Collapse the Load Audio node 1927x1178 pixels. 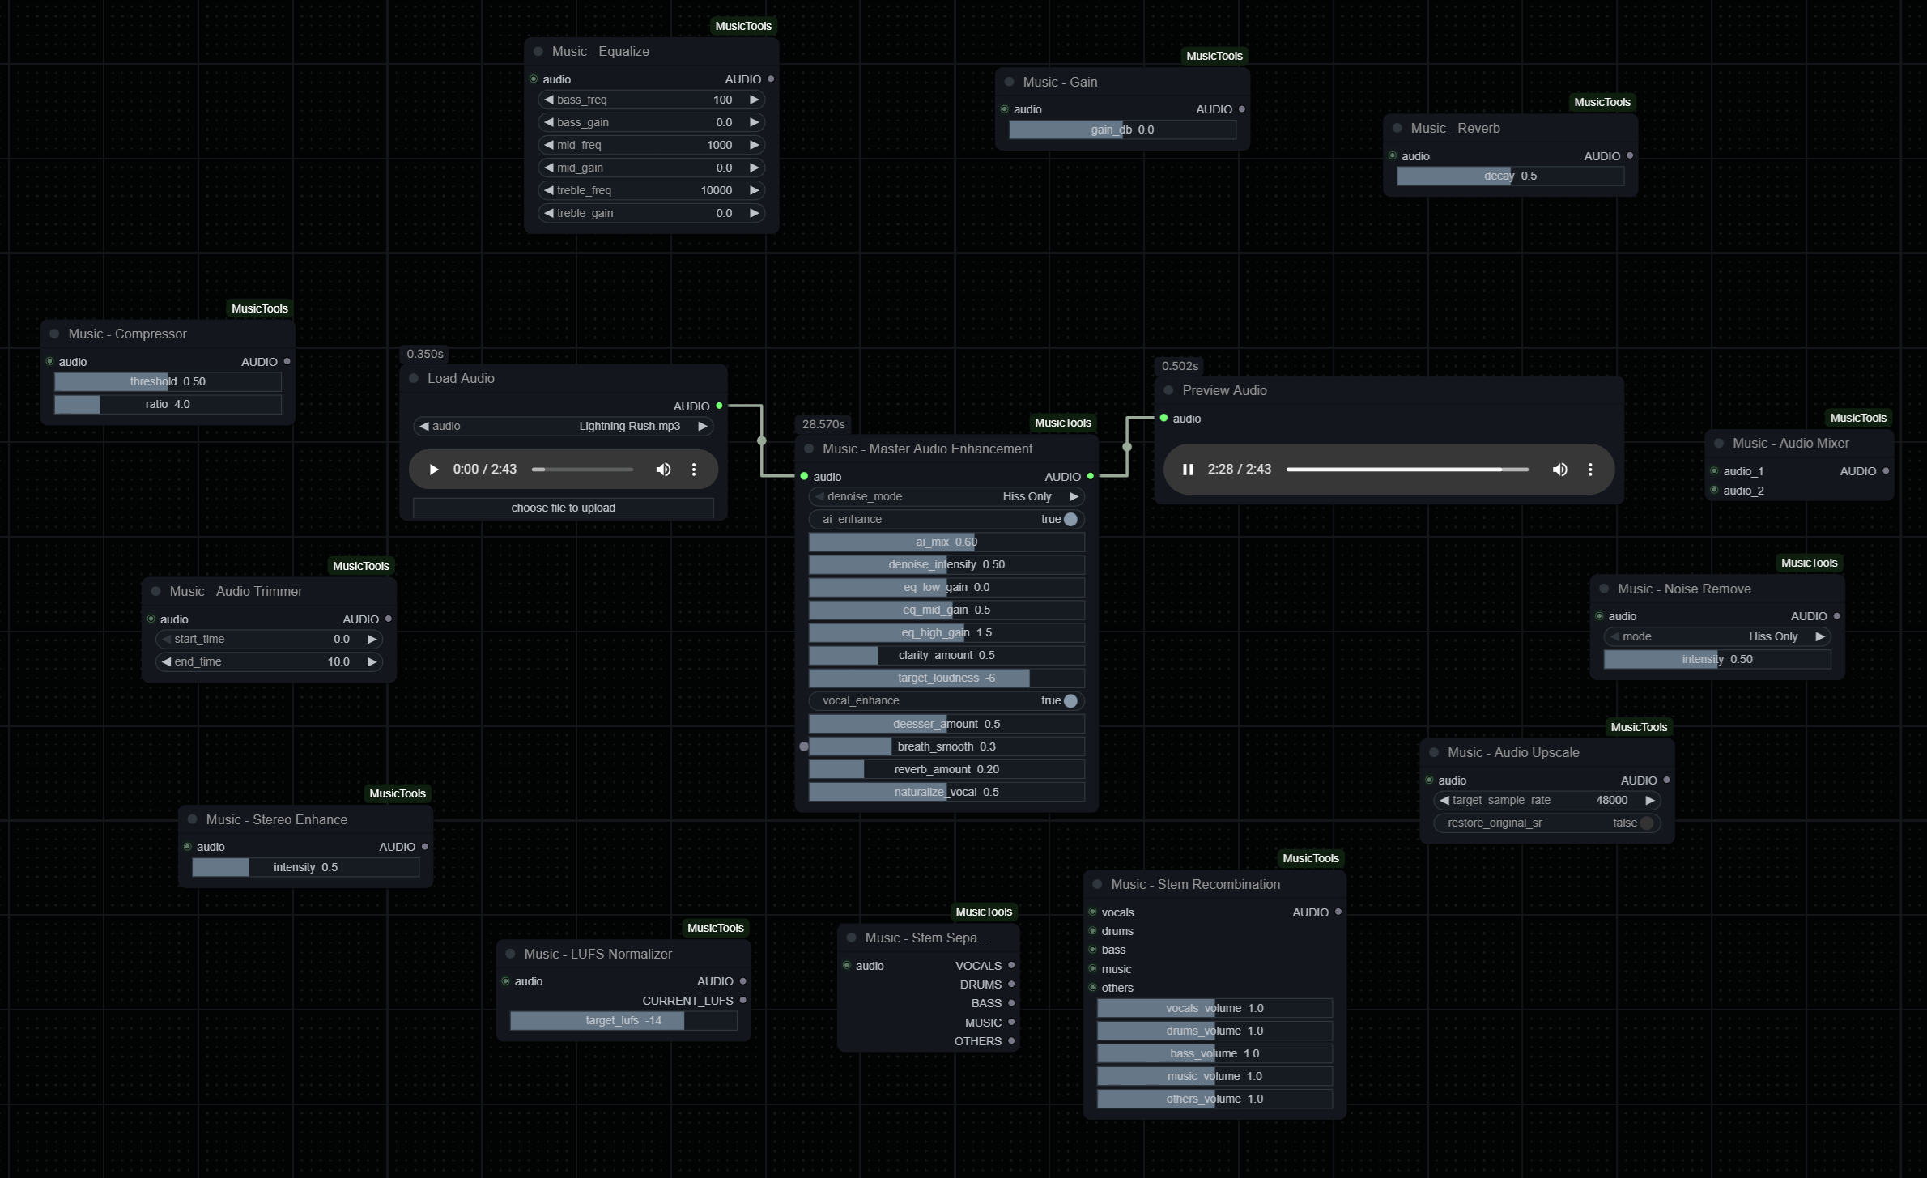tap(414, 378)
